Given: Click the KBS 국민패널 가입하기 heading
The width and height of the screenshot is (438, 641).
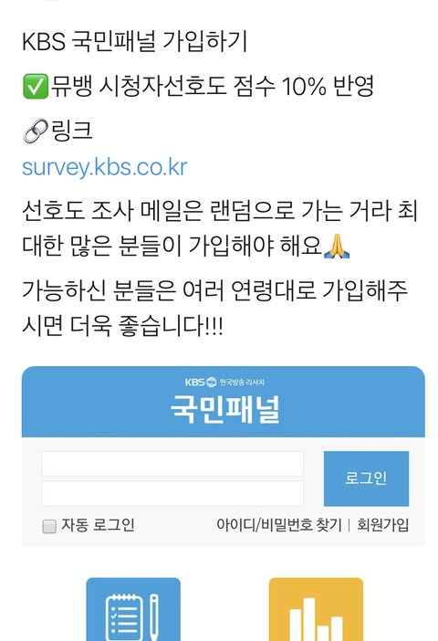Looking at the screenshot, I should point(134,41).
